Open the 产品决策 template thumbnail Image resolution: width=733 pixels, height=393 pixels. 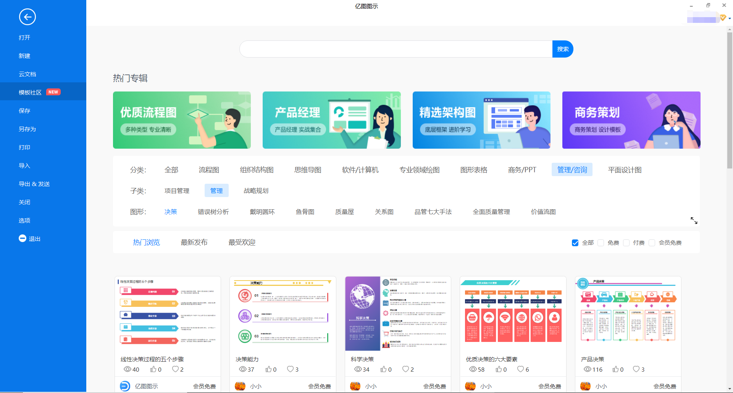[x=628, y=313]
